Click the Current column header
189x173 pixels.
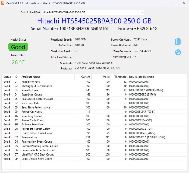[x=83, y=77]
